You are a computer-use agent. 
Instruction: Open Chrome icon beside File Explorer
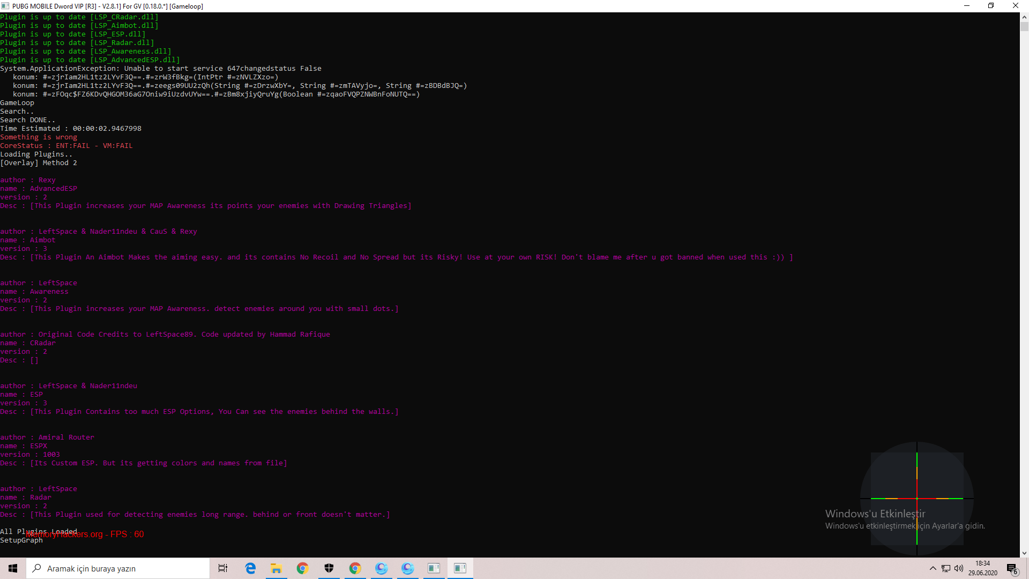(x=303, y=568)
